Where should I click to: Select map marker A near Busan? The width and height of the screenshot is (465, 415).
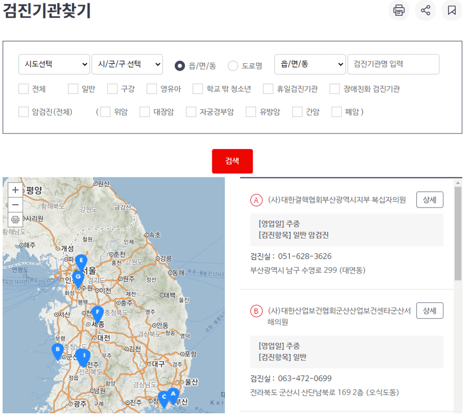coord(173,393)
